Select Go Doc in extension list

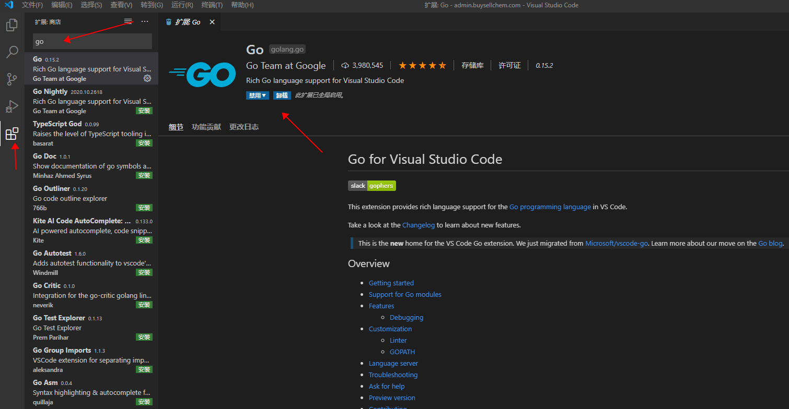pos(91,165)
